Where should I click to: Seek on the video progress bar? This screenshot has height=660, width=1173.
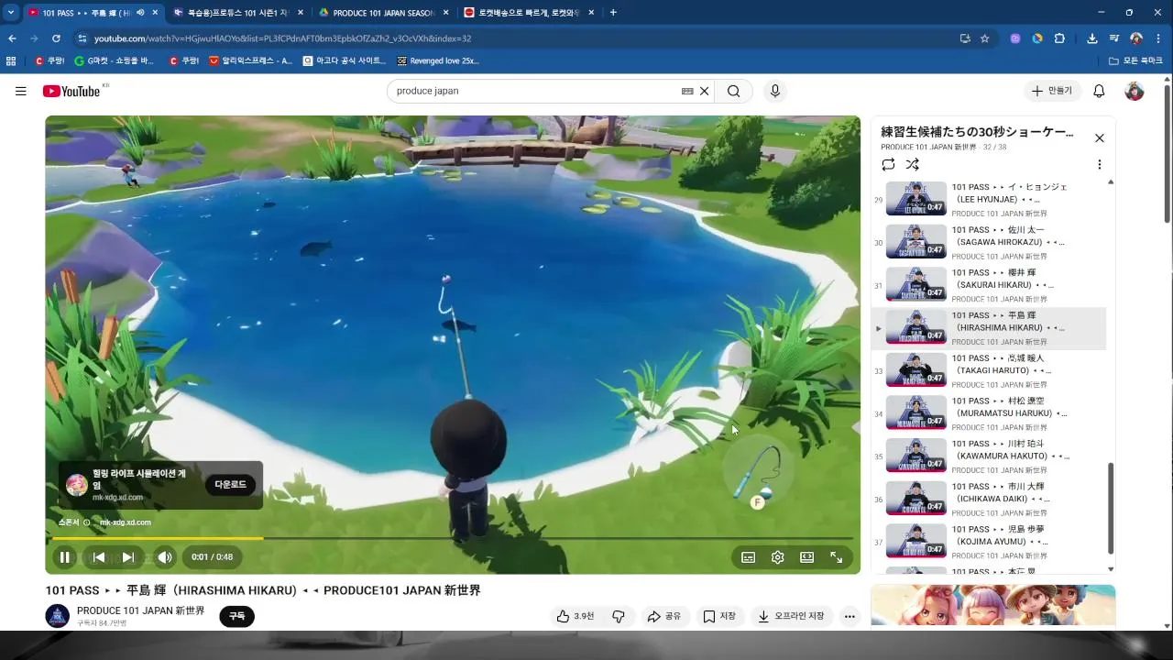453,538
